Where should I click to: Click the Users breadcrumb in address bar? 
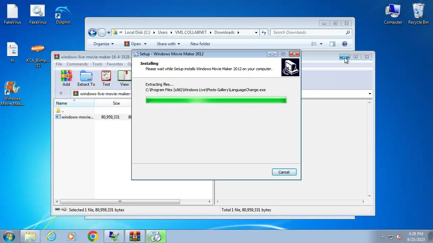pos(163,32)
